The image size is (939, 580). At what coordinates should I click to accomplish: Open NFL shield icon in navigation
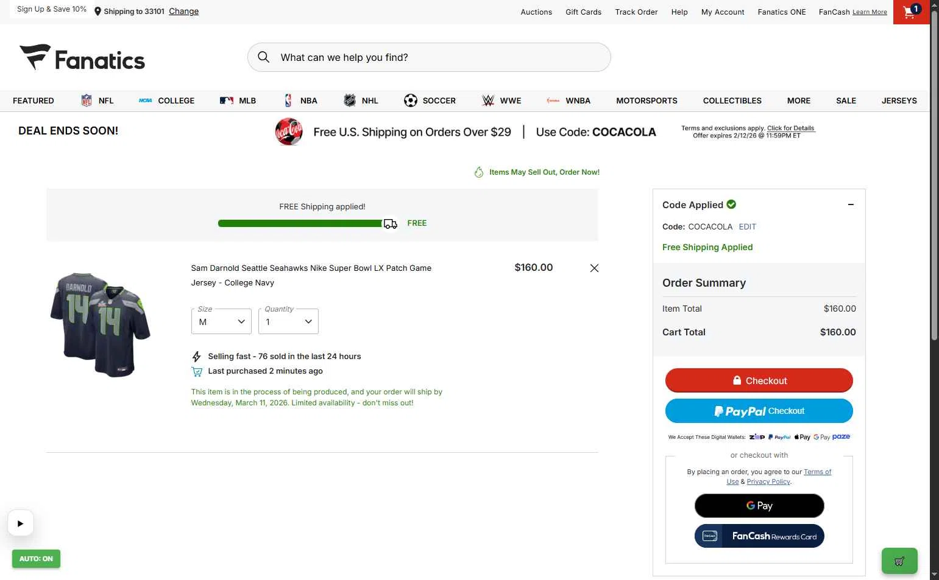87,100
